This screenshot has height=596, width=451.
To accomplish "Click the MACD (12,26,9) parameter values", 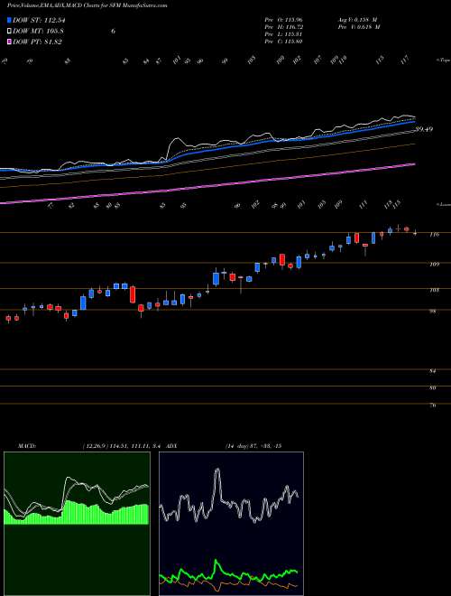I will click(123, 445).
